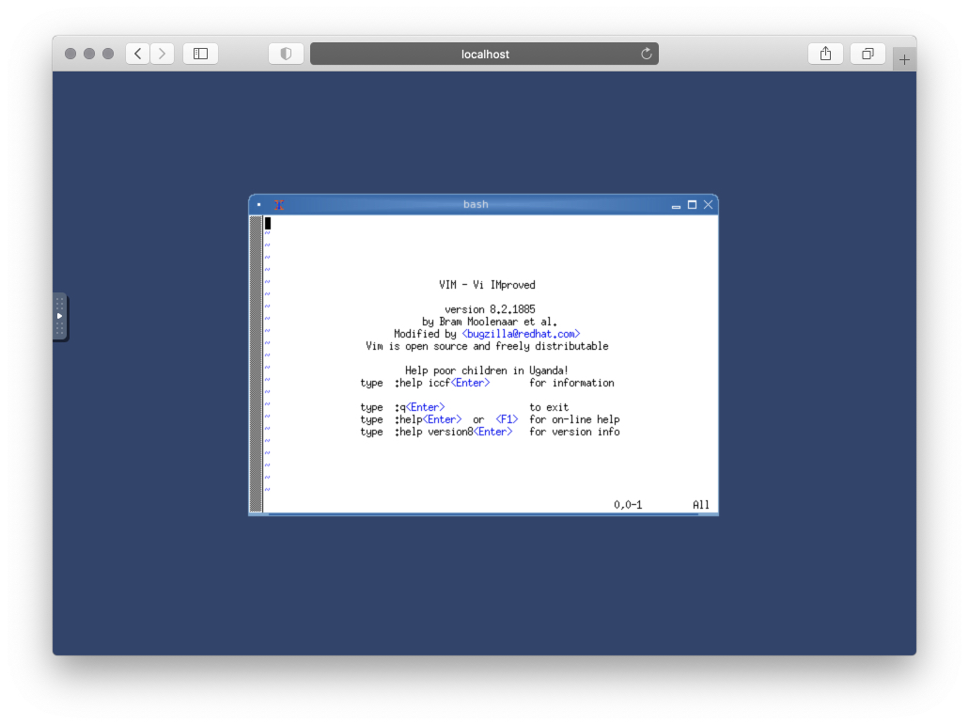969x725 pixels.
Task: Click the back navigation arrow
Action: pyautogui.click(x=136, y=54)
